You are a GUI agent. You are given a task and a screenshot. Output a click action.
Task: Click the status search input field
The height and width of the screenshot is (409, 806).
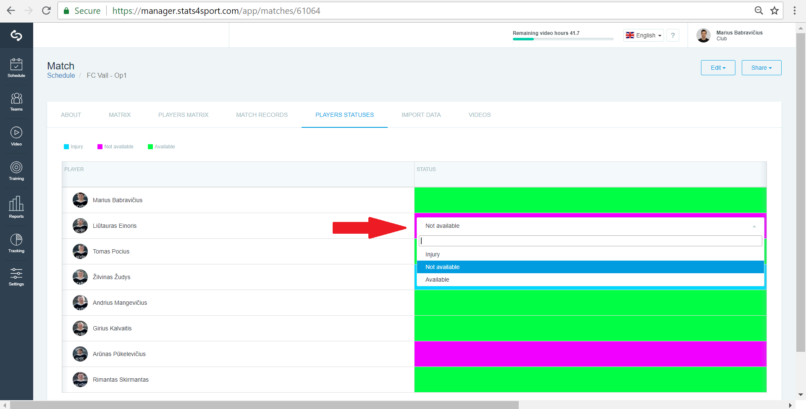point(591,241)
